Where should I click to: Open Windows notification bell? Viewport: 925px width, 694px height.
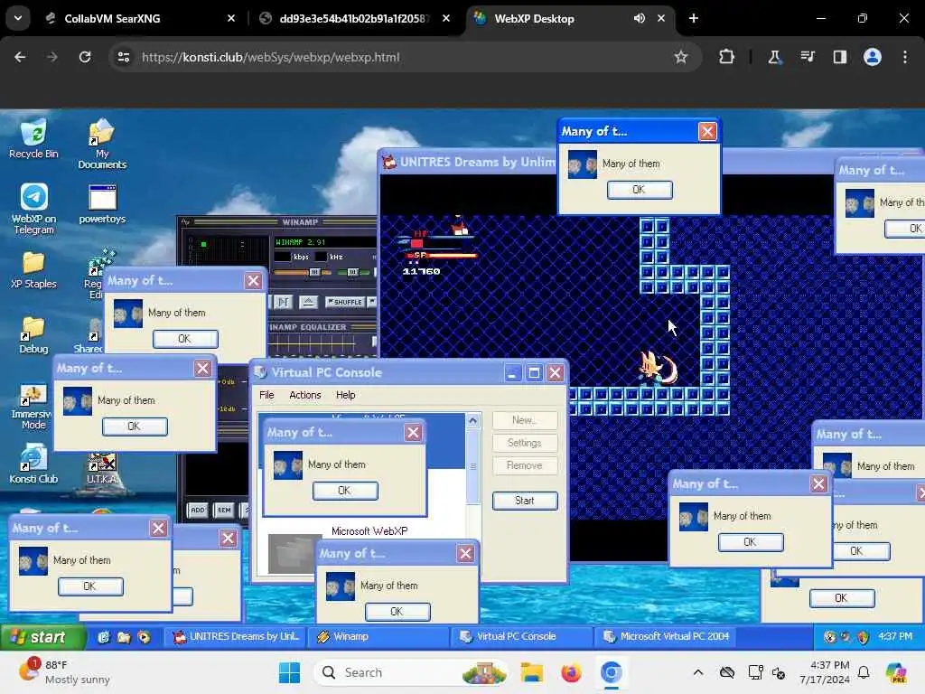864,672
